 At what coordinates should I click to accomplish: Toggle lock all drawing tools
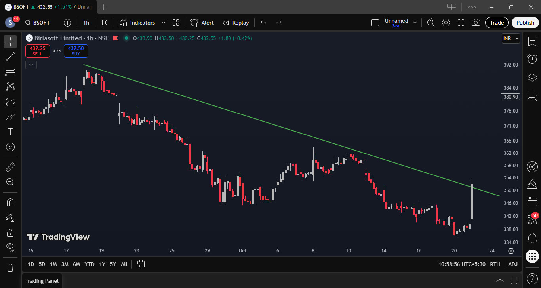coord(10,233)
